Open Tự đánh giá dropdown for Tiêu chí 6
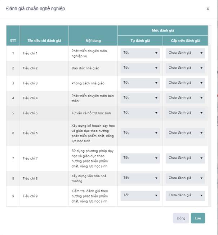Viewport: 218px width, 235px height. coord(140,133)
